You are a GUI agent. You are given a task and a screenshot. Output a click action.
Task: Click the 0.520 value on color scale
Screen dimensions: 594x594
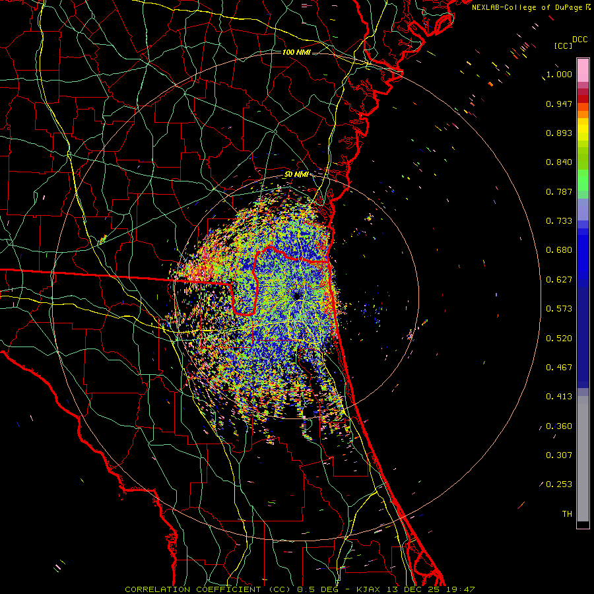pyautogui.click(x=559, y=339)
